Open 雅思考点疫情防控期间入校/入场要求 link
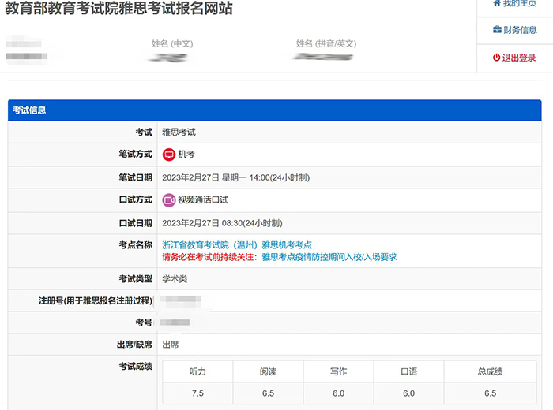This screenshot has height=410, width=553. tap(329, 257)
